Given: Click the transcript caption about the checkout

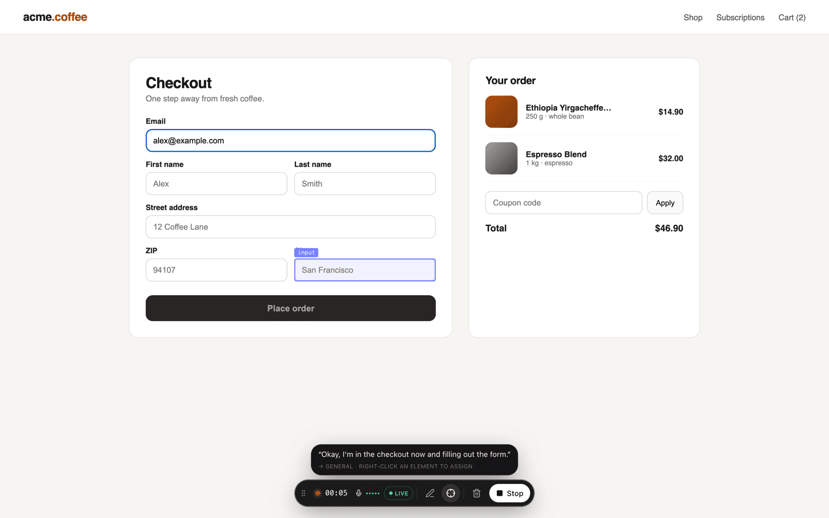Looking at the screenshot, I should [x=414, y=454].
